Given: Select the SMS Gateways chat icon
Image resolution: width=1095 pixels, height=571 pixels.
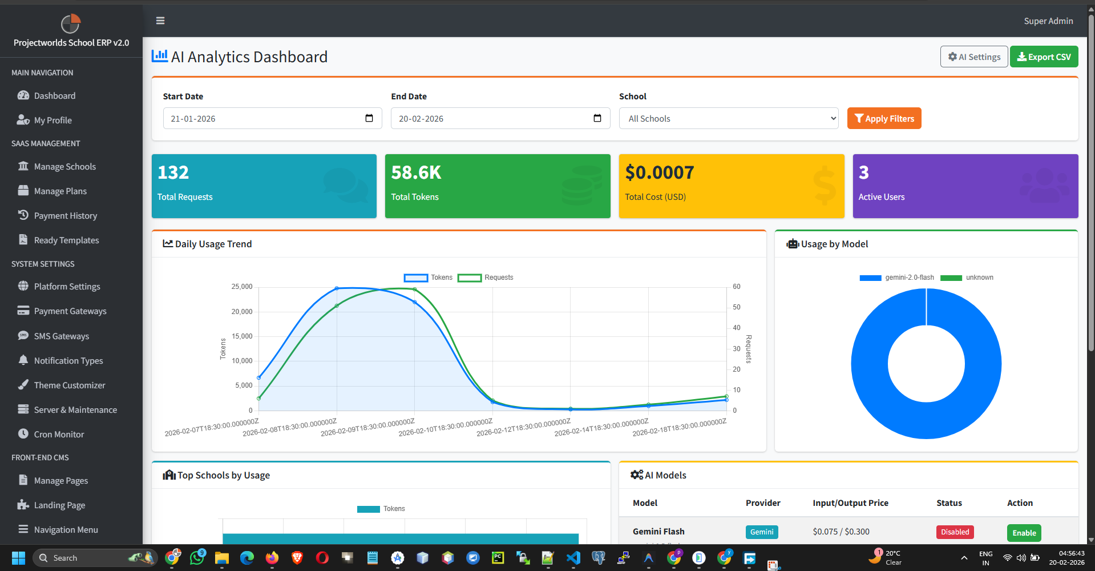Looking at the screenshot, I should [x=23, y=336].
